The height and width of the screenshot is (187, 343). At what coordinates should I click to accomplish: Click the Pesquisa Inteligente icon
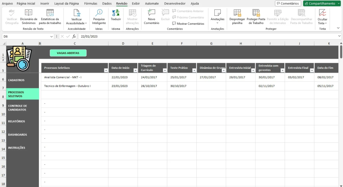tap(99, 13)
